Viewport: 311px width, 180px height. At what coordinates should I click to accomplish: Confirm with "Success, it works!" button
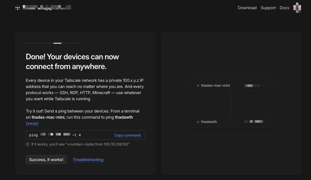pos(46,160)
